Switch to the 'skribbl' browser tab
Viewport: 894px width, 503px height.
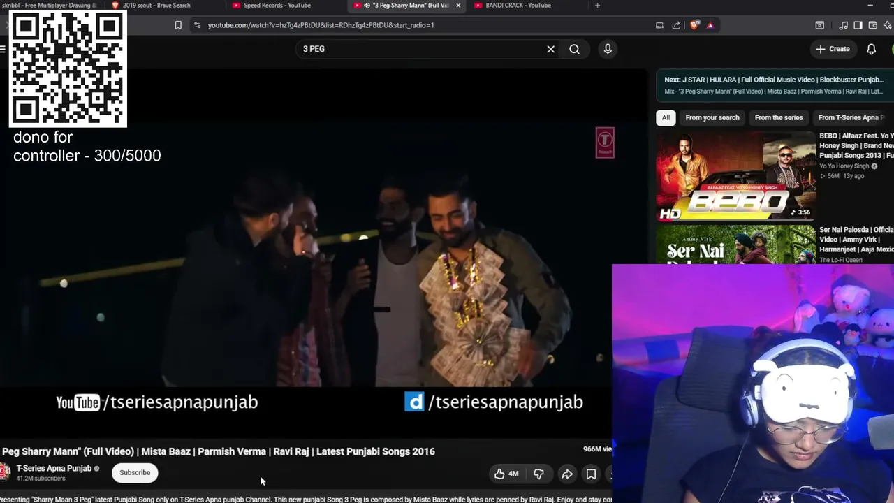tap(49, 6)
